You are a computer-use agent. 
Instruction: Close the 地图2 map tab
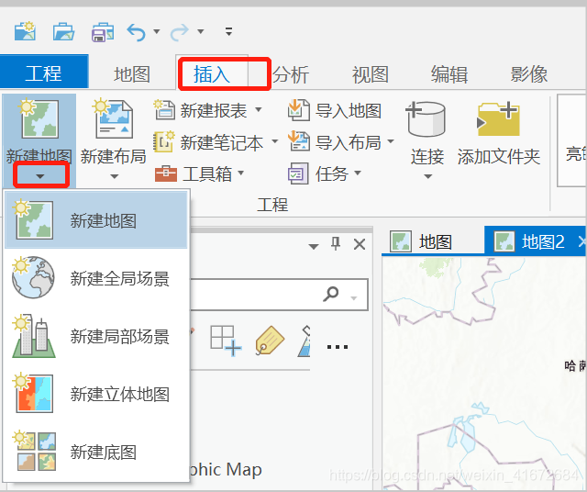pyautogui.click(x=581, y=241)
